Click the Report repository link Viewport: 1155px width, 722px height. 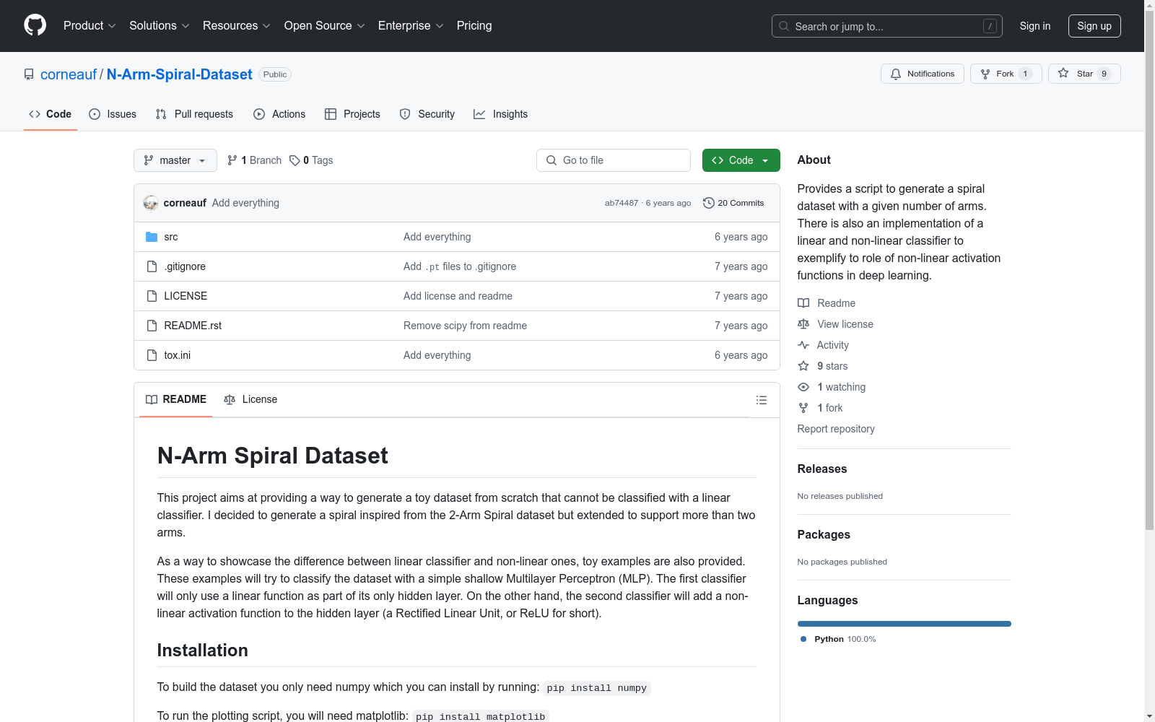(836, 429)
